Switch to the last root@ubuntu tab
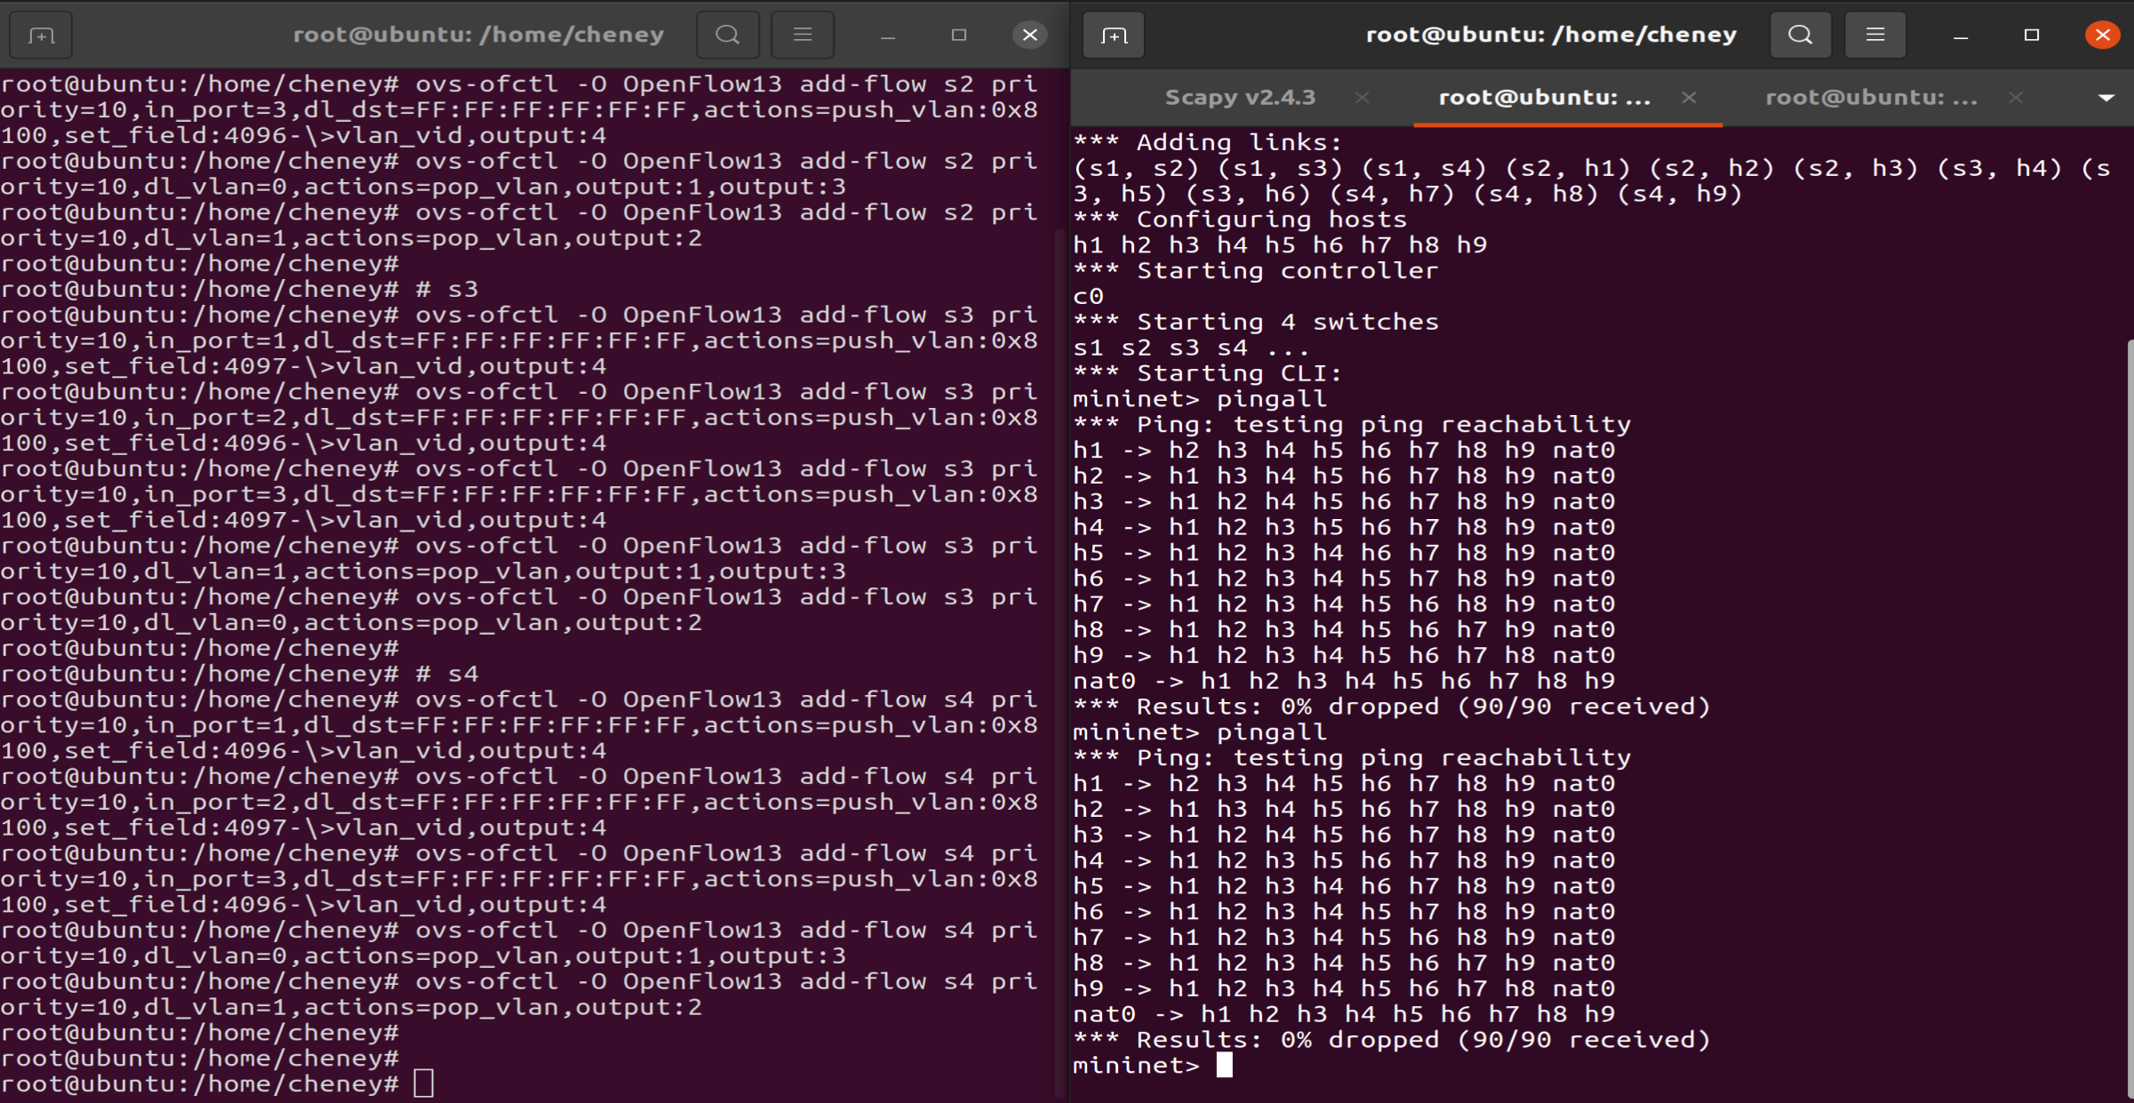 click(x=1871, y=98)
